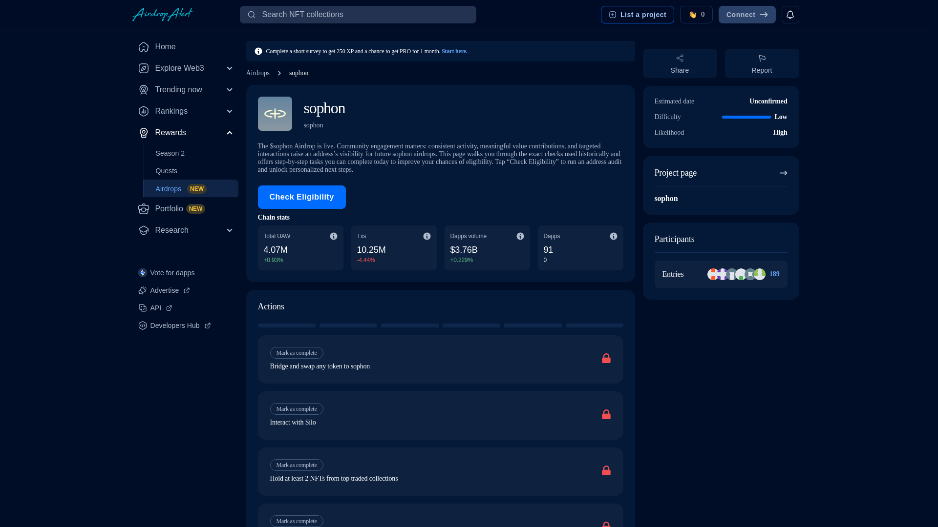
Task: Click lock icon on Interact with Silo
Action: 606,415
